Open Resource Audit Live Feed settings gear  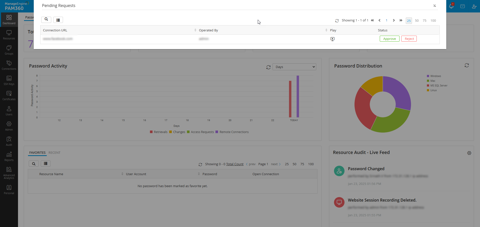pyautogui.click(x=469, y=153)
